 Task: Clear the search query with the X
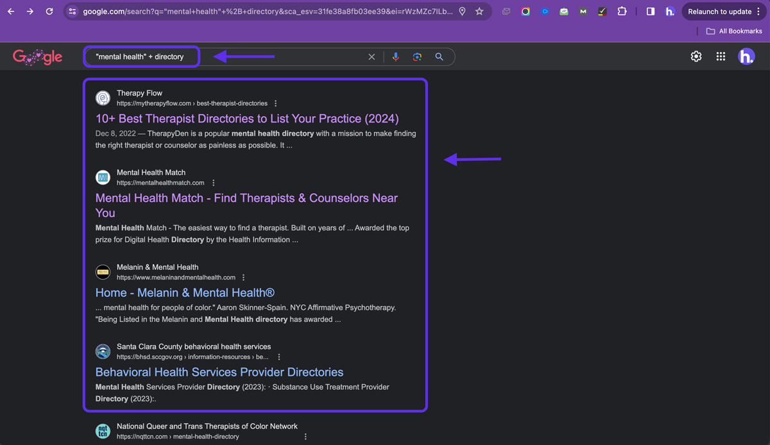[372, 57]
